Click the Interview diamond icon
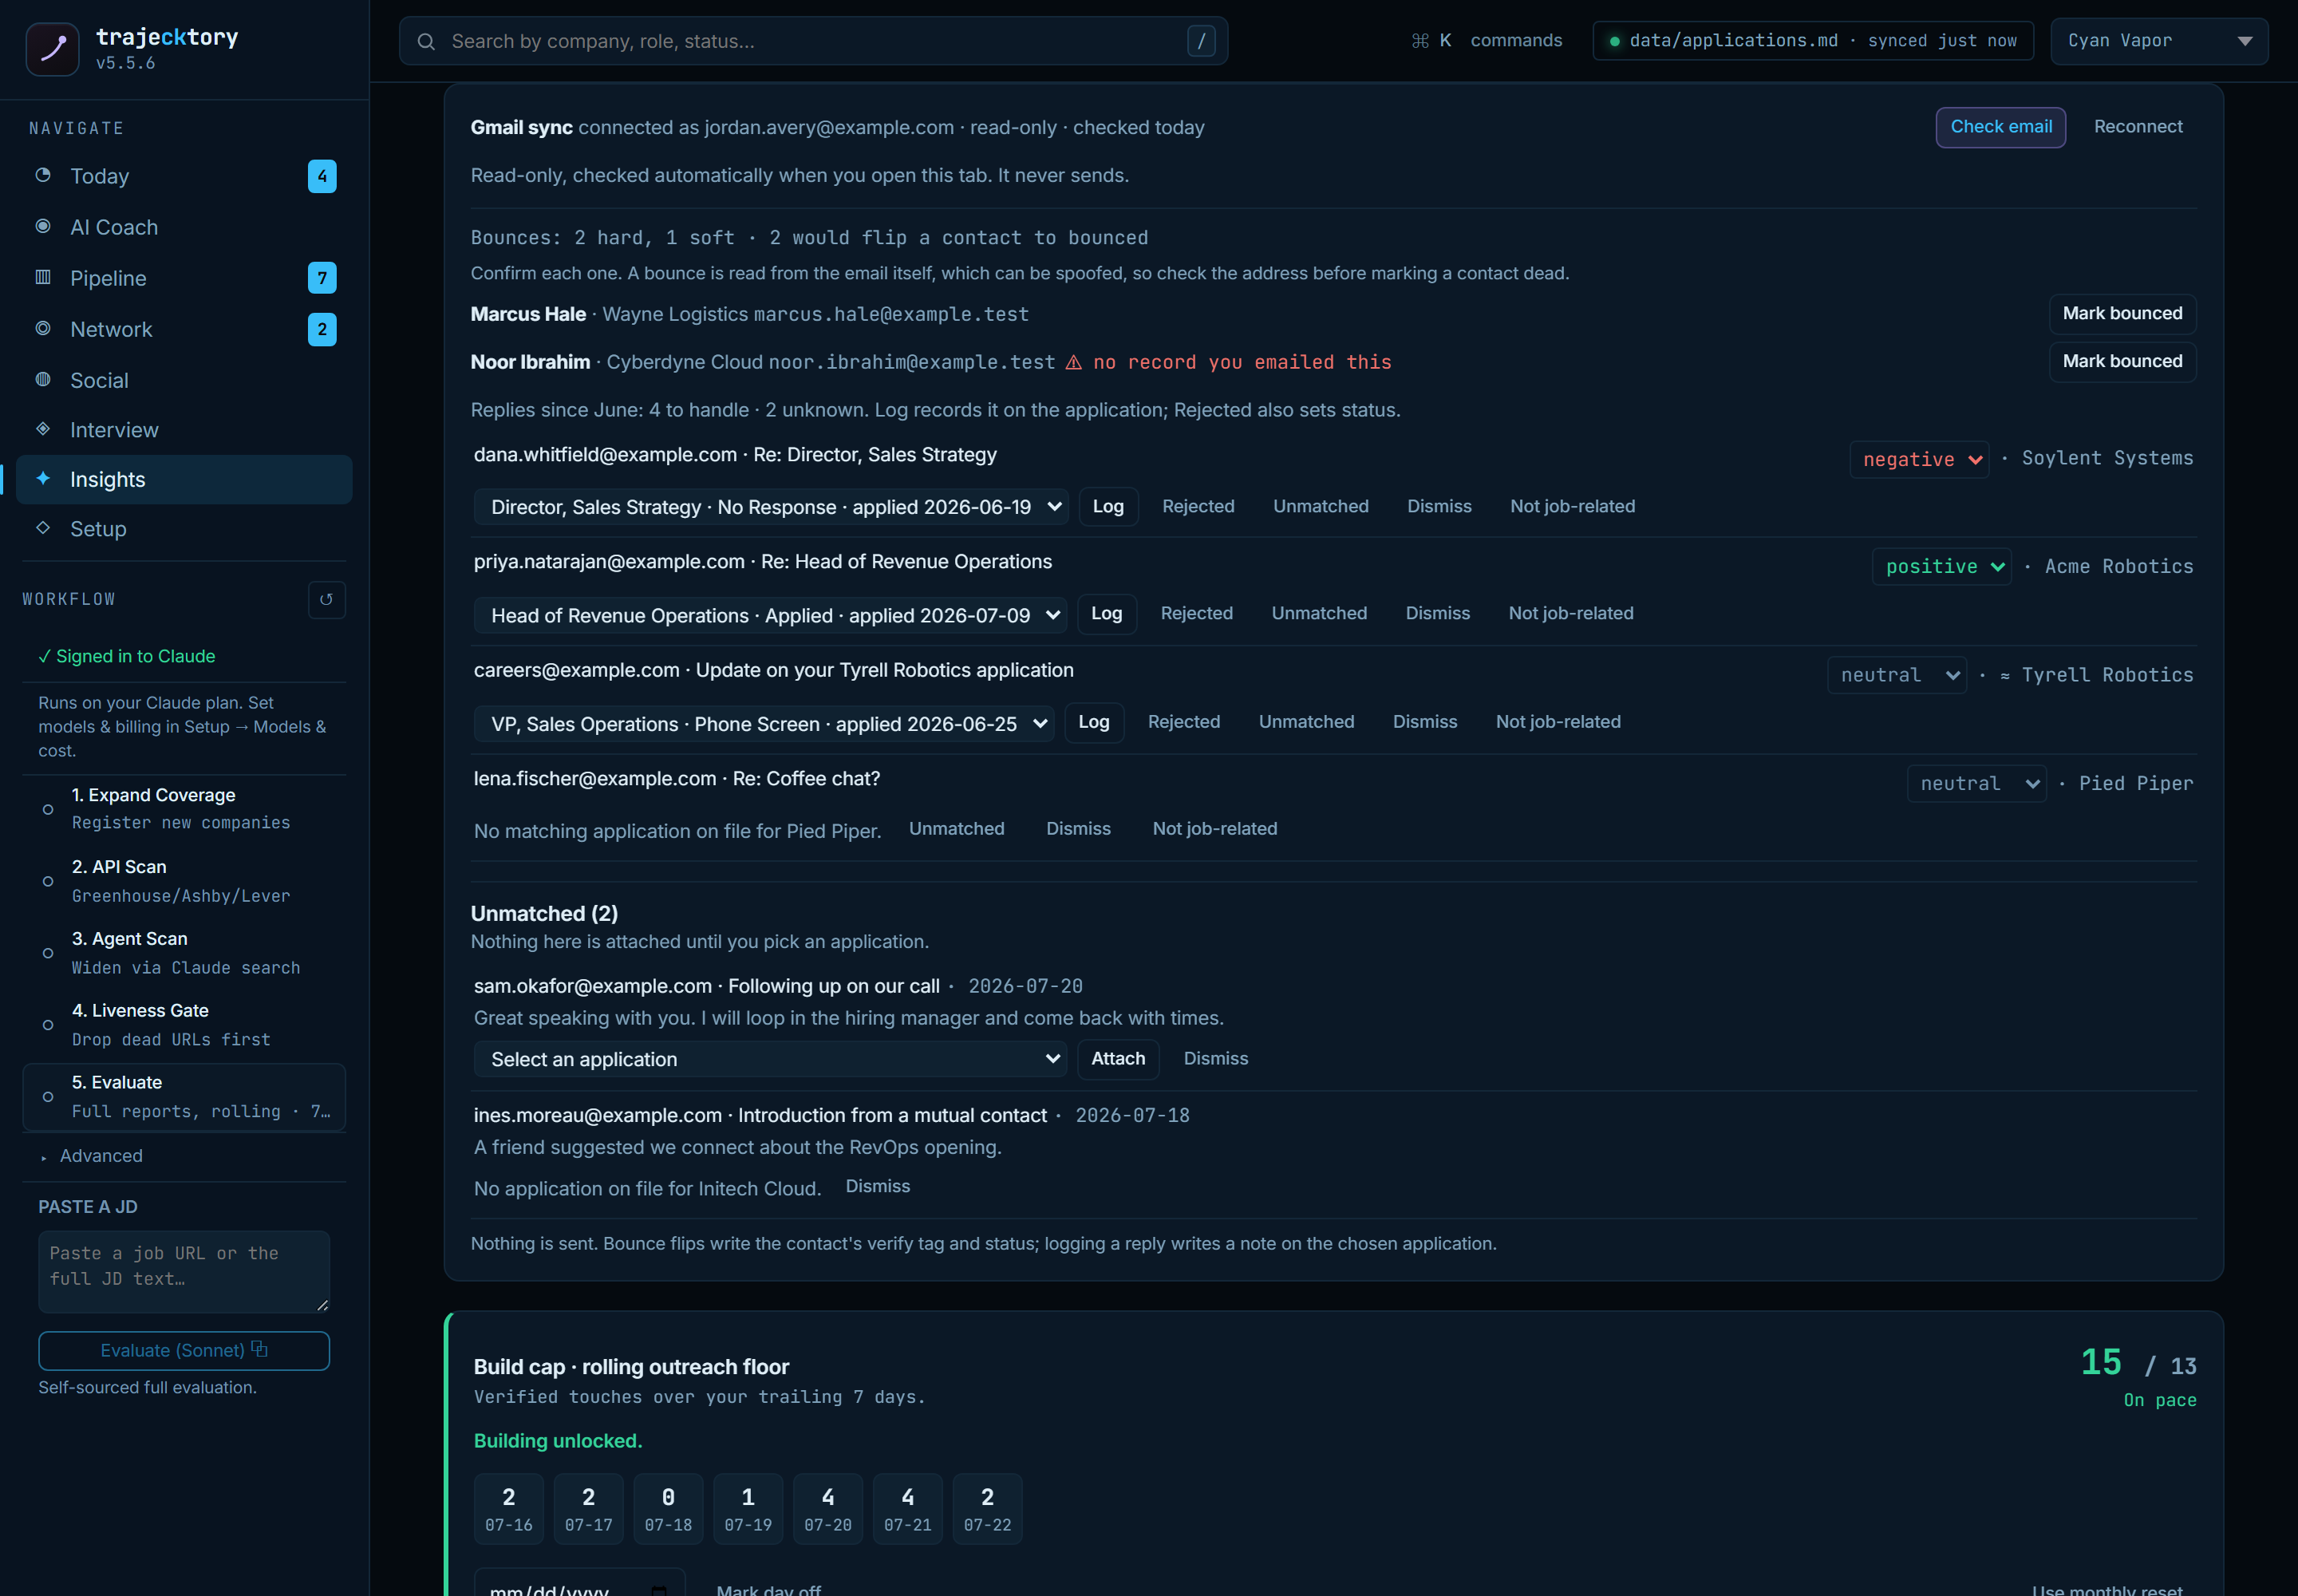Viewport: 2298px width, 1596px height. (x=43, y=429)
